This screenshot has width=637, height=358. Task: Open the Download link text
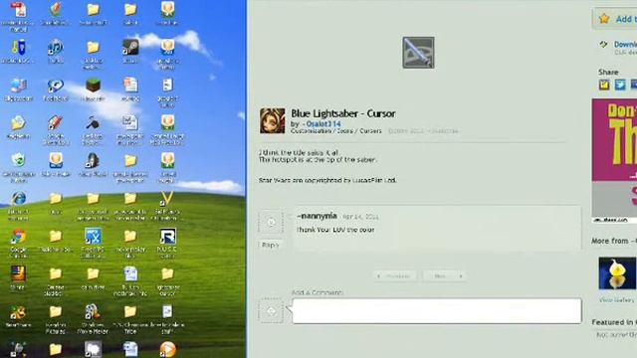(x=625, y=44)
